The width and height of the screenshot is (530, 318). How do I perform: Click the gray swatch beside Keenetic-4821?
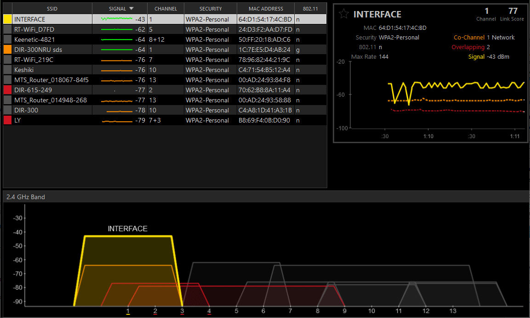point(7,39)
